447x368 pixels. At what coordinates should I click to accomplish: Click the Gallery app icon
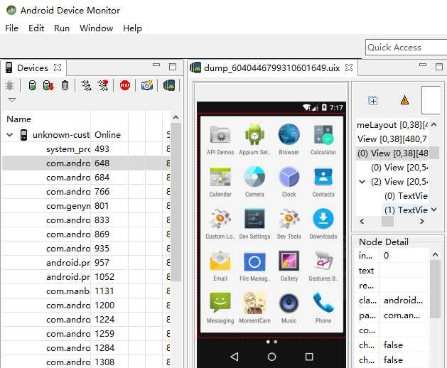[x=289, y=261]
